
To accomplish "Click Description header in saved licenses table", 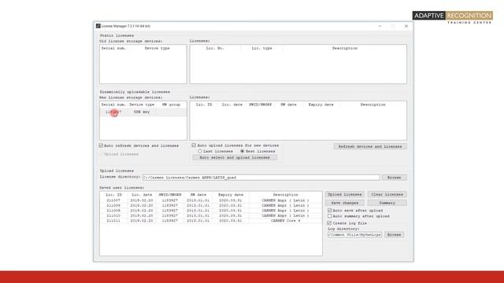I will [x=285, y=195].
